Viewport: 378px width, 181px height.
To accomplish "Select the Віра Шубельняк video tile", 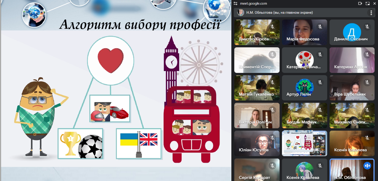I will 352,88.
